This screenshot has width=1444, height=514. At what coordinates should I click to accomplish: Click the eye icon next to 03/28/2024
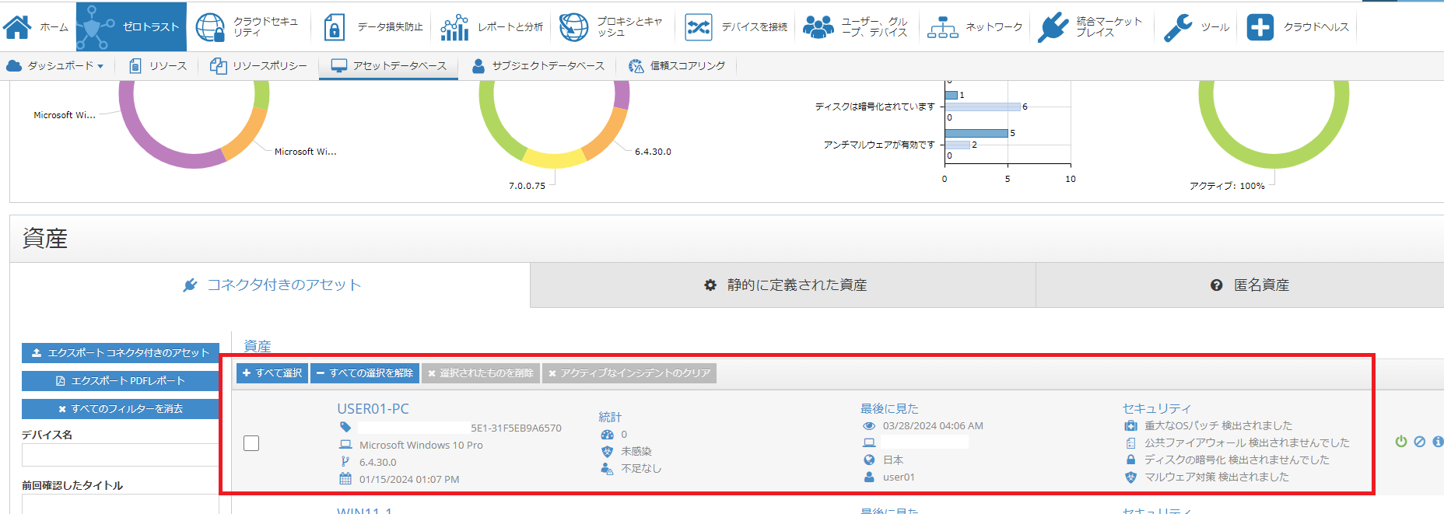(x=869, y=426)
